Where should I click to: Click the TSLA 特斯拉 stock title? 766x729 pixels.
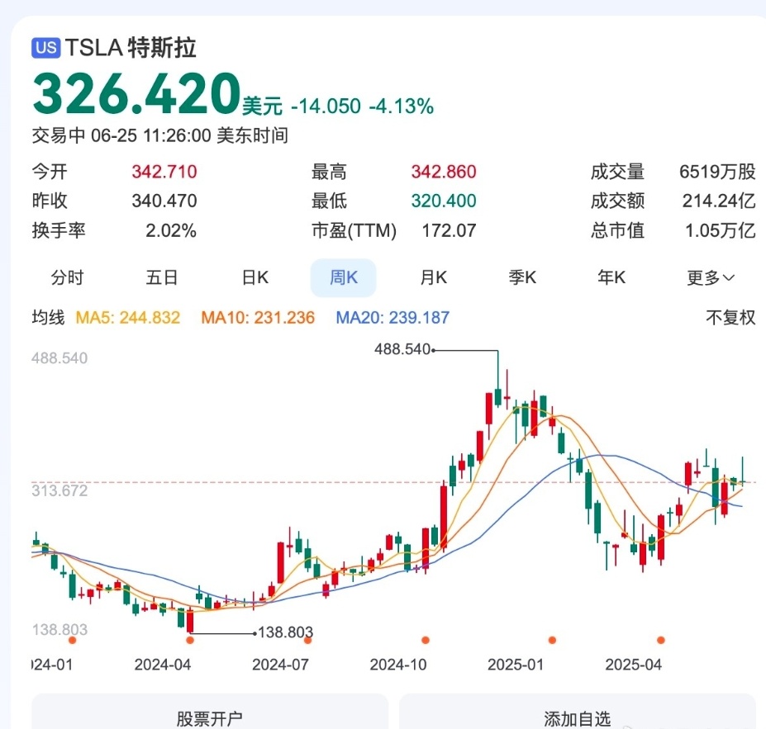131,48
